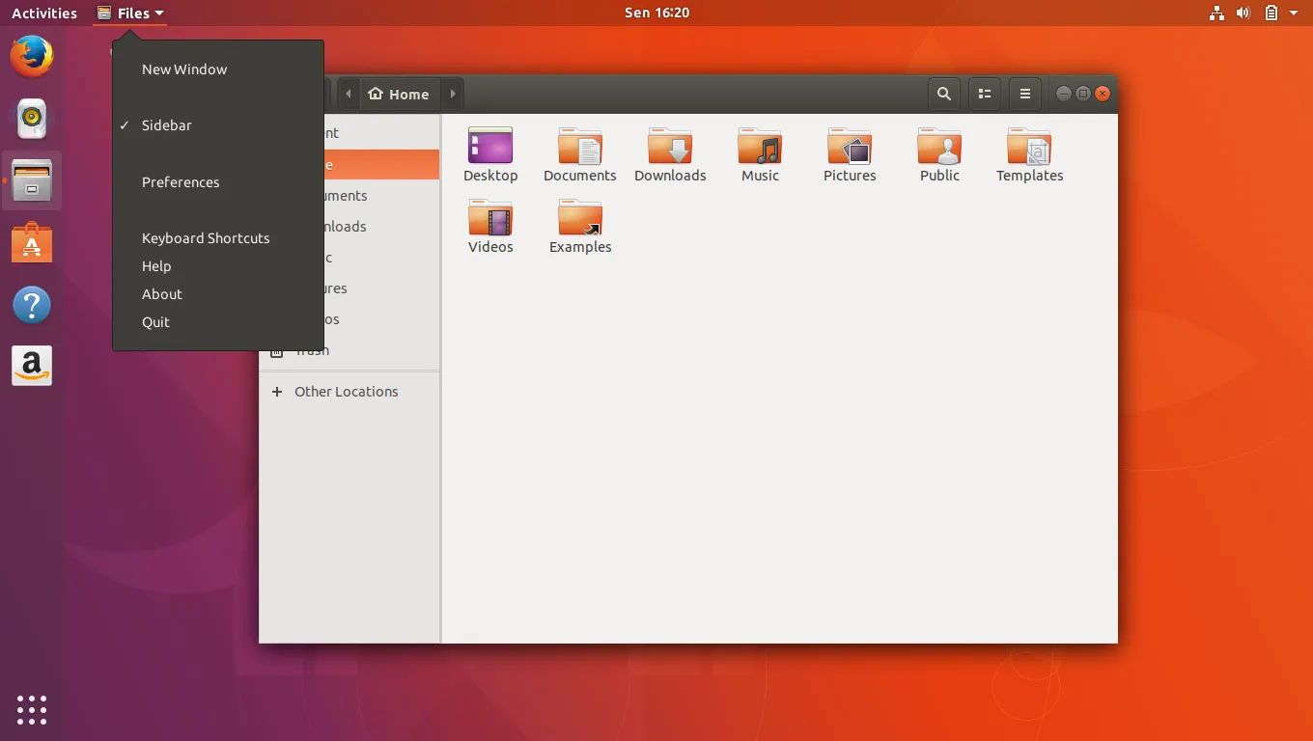Screen dimensions: 1313x741
Task: Select the Examples shortcut folder
Action: click(580, 226)
